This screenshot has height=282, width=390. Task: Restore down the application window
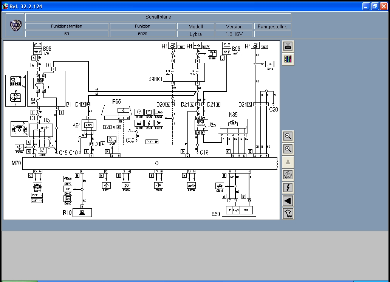coord(375,6)
